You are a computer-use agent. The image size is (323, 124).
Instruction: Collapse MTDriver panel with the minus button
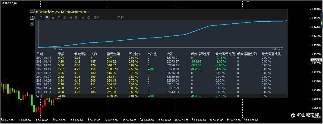32,11
